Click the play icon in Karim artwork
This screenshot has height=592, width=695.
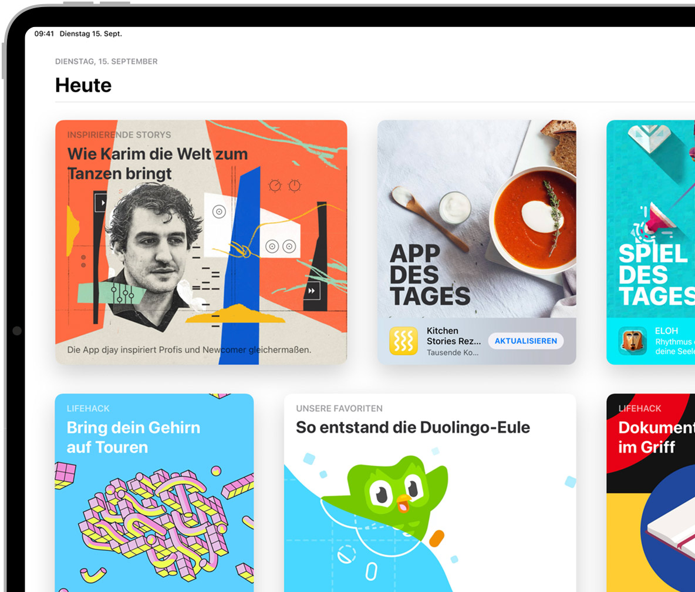102,203
